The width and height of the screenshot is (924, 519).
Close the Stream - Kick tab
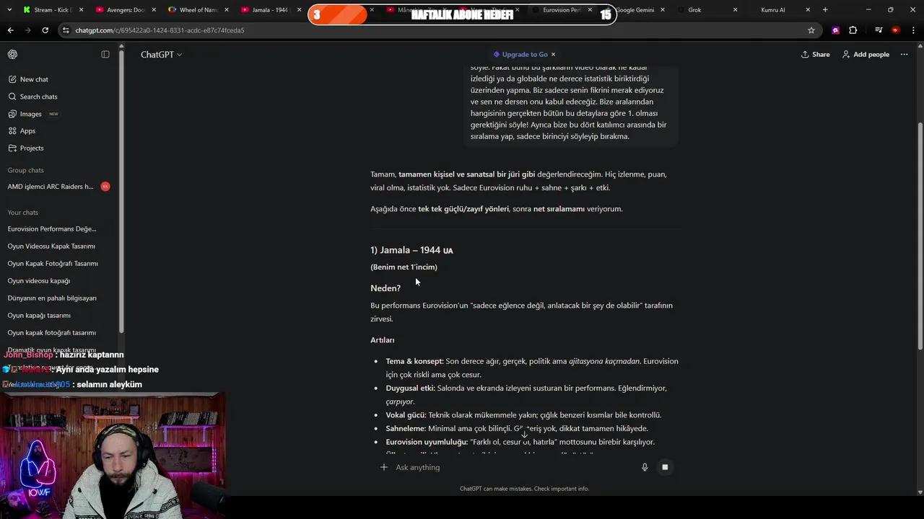(81, 10)
